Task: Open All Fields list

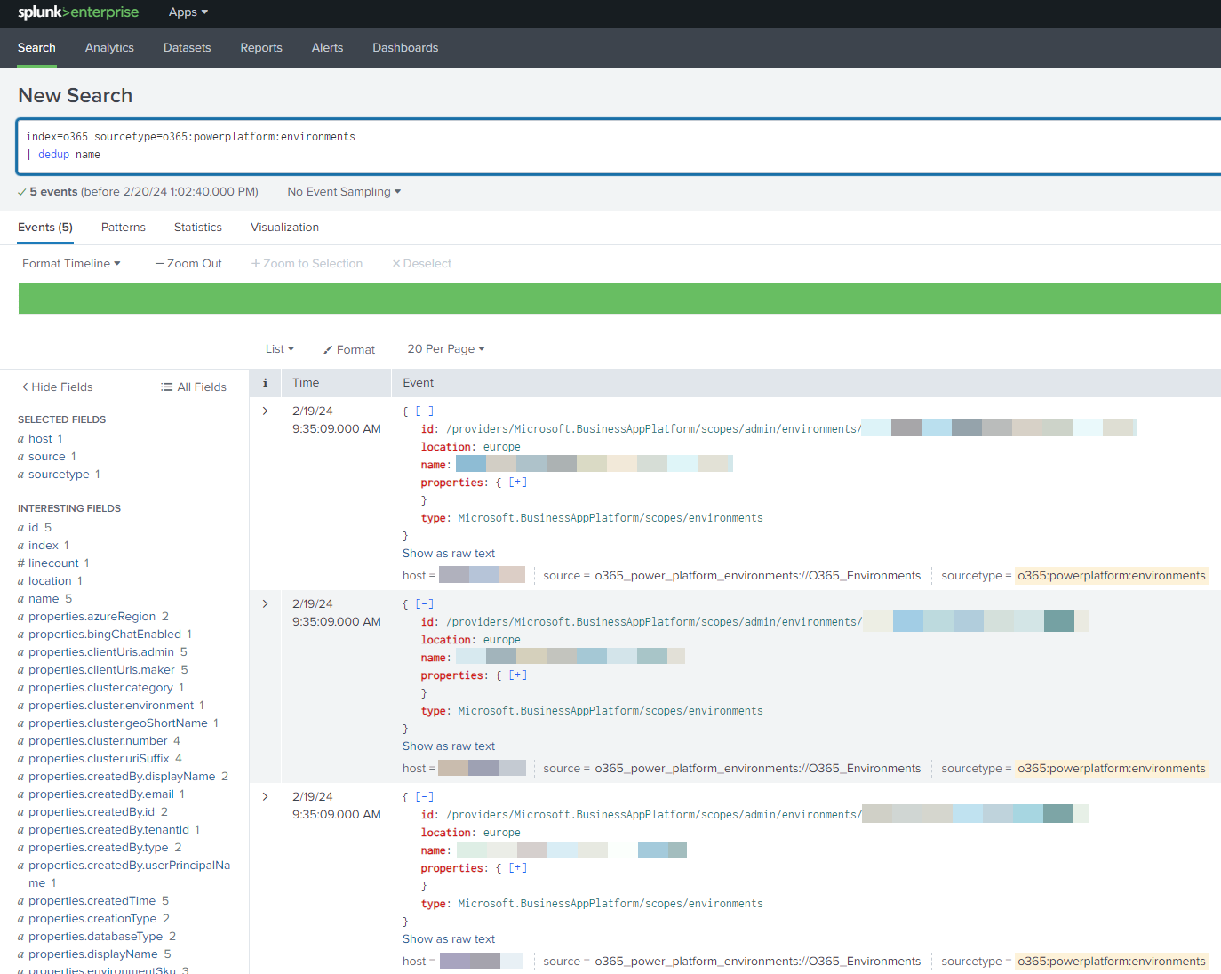Action: (x=193, y=387)
